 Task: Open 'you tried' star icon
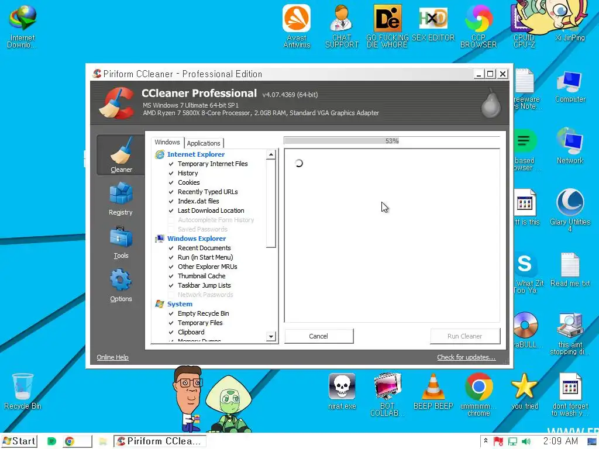pos(524,392)
